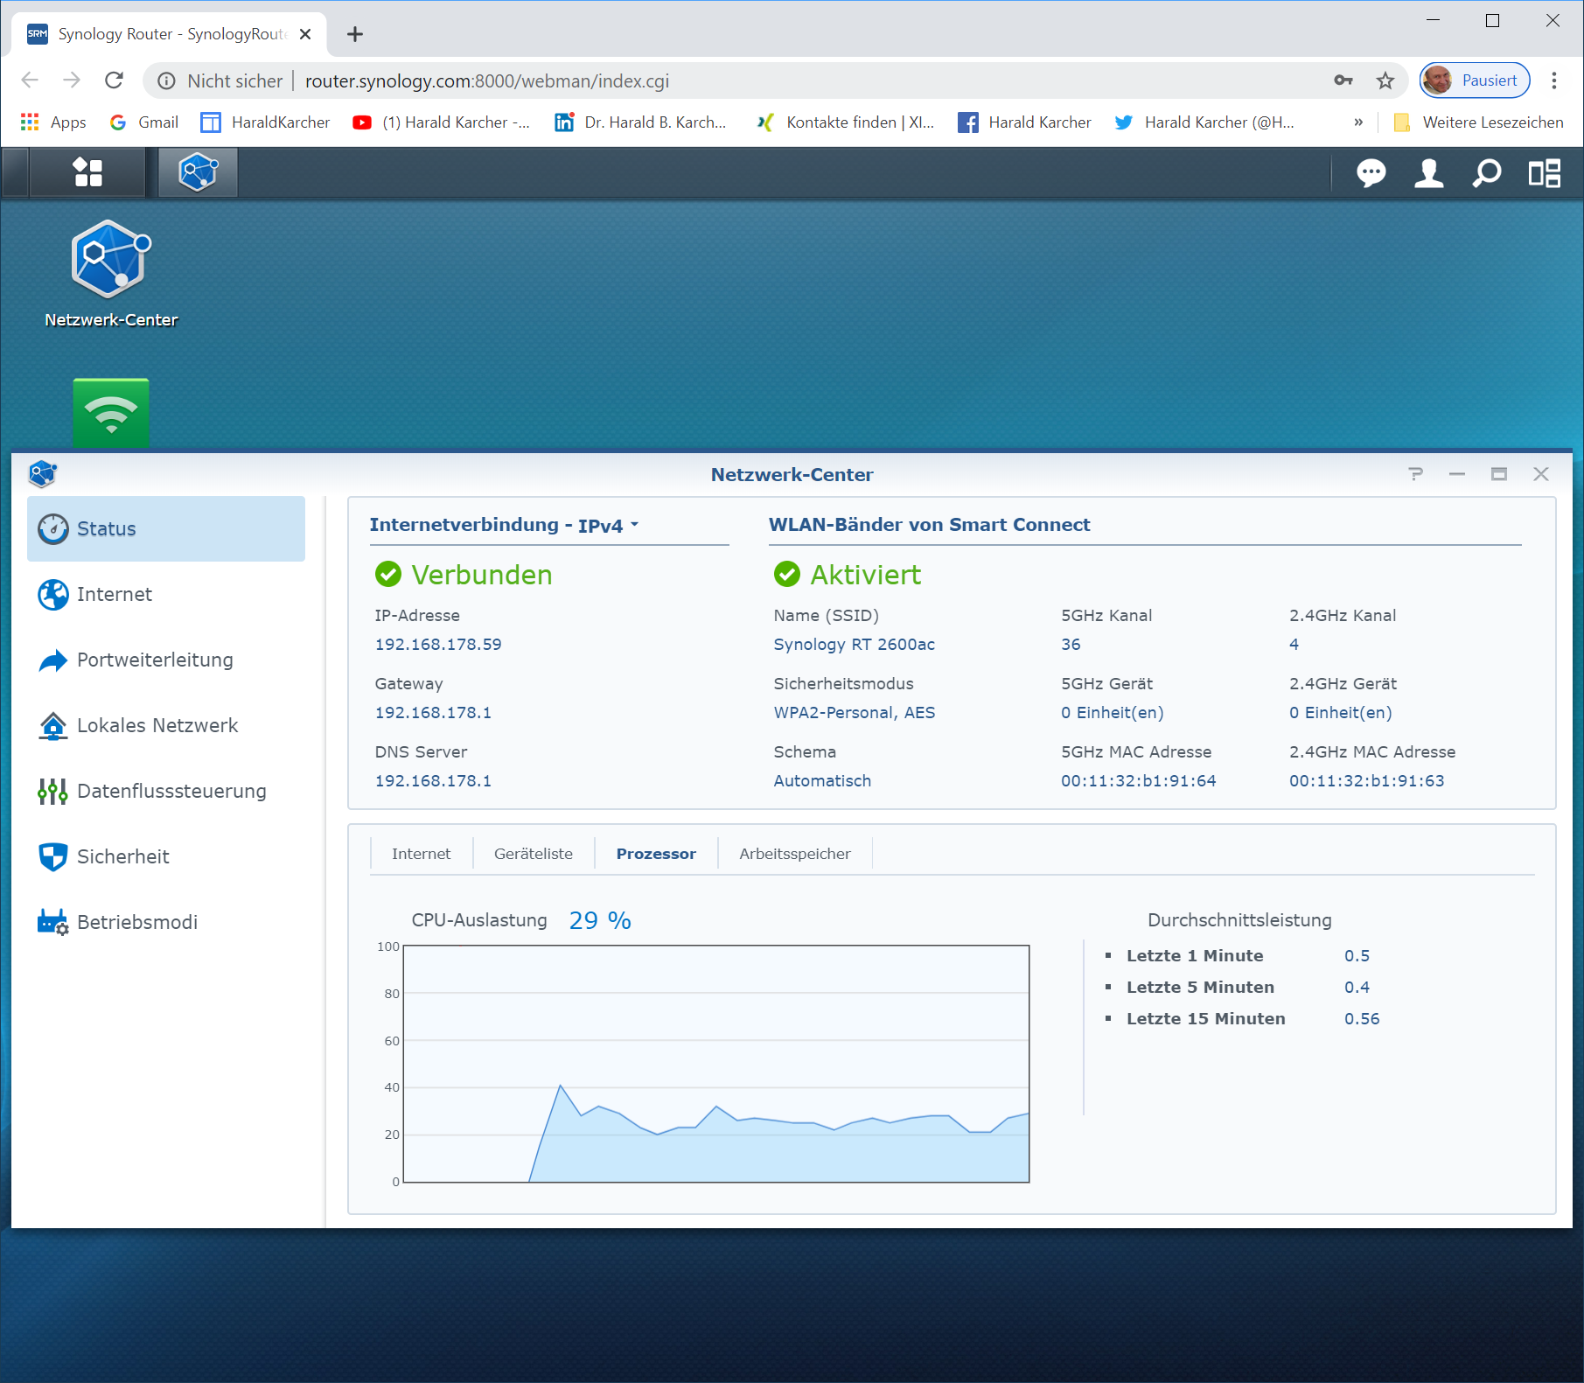Click the SRM search magnifier icon
Image resolution: width=1584 pixels, height=1383 pixels.
tap(1486, 173)
